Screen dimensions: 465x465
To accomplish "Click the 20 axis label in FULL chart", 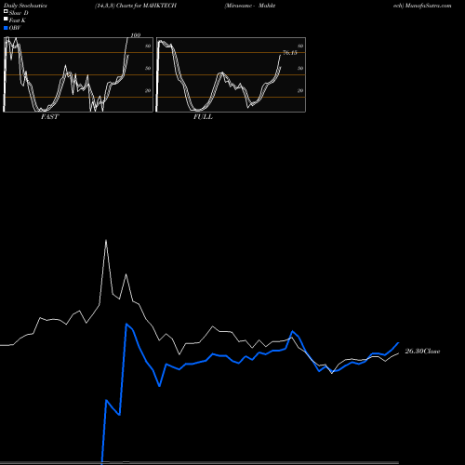I will click(x=300, y=91).
